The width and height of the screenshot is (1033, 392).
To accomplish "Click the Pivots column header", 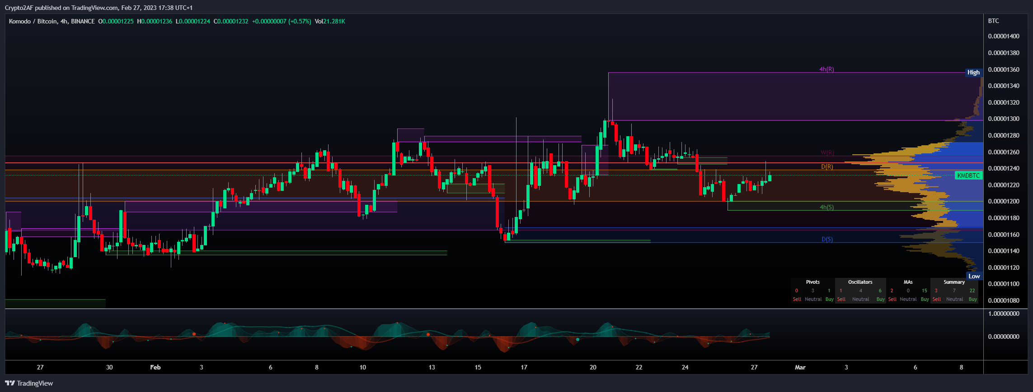I will pos(812,282).
